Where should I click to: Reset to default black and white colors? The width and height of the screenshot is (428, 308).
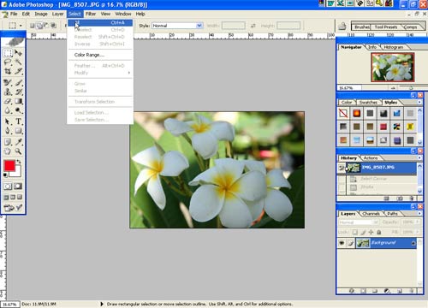pos(5,175)
